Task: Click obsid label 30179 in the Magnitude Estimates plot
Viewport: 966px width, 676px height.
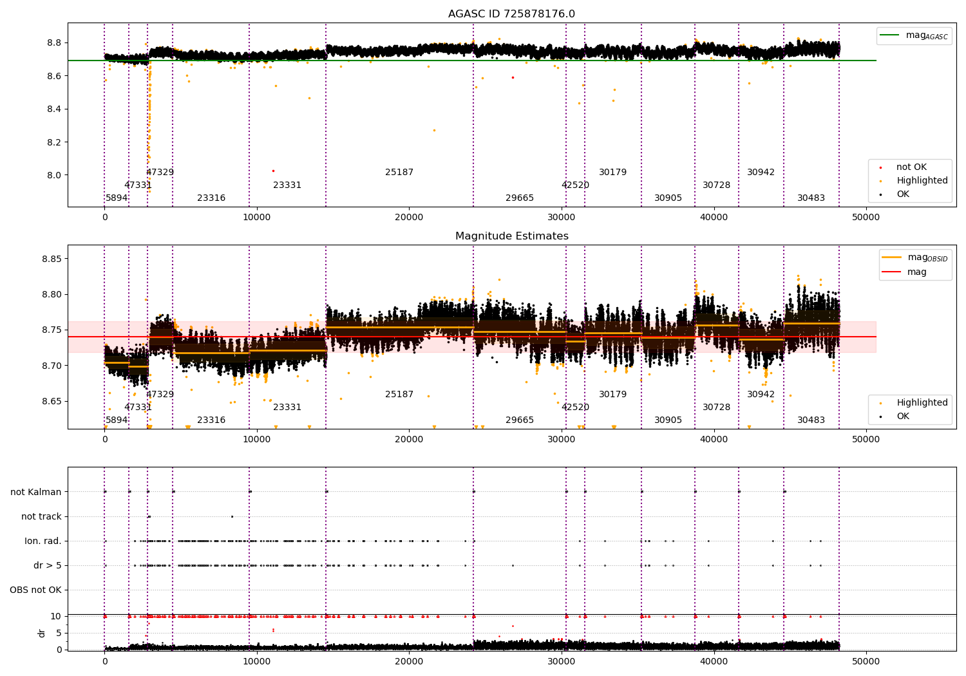Action: (x=612, y=395)
